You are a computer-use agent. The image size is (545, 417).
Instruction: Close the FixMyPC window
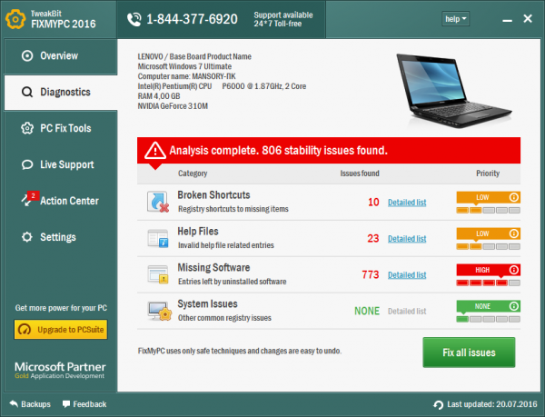tap(528, 19)
